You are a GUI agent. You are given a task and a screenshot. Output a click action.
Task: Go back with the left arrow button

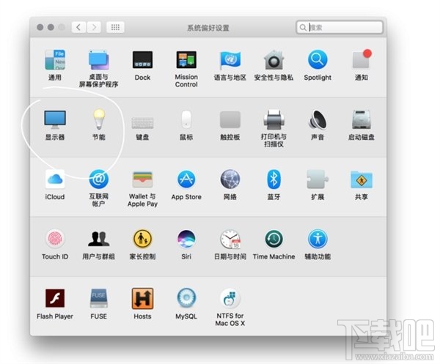point(78,27)
